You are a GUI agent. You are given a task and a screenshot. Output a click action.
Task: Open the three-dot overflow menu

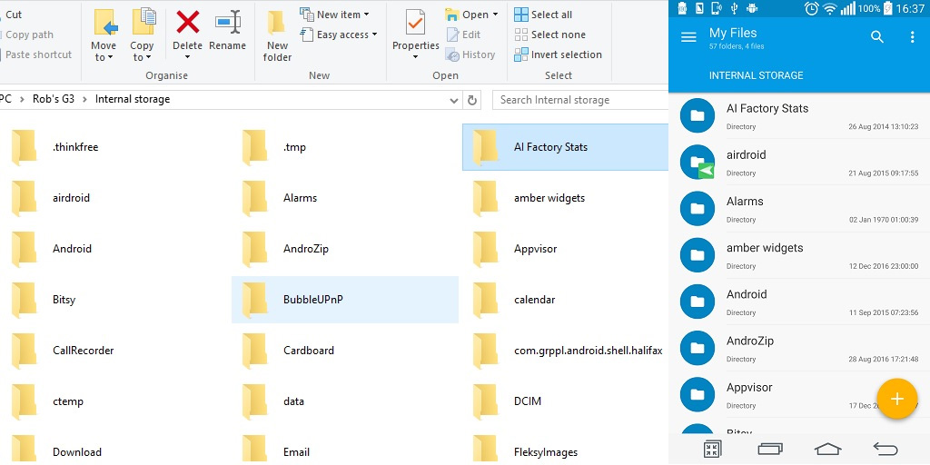click(912, 36)
